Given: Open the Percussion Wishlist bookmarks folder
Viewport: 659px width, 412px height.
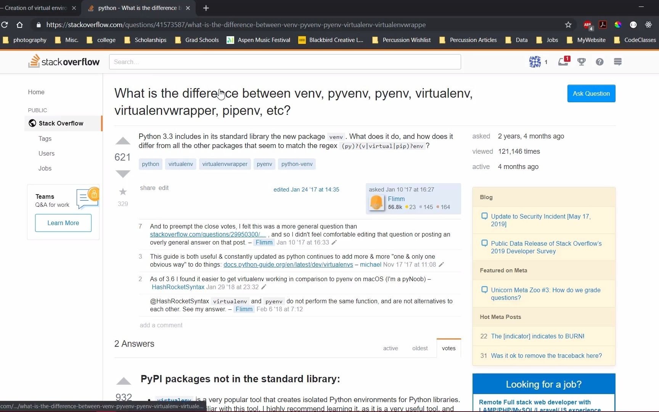Looking at the screenshot, I should 401,40.
